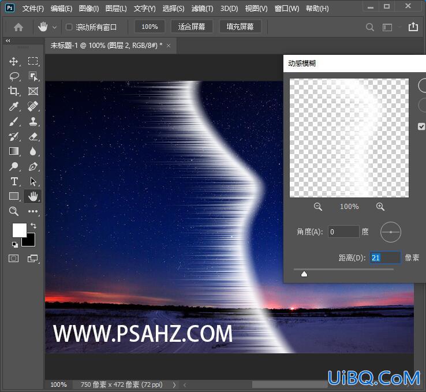426x392 pixels.
Task: Open the workspace layout switcher
Action: (387, 27)
